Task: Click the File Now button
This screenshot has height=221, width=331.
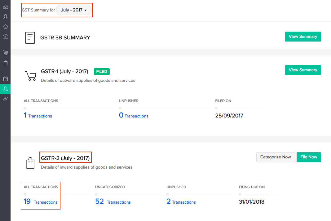Action: tap(308, 157)
